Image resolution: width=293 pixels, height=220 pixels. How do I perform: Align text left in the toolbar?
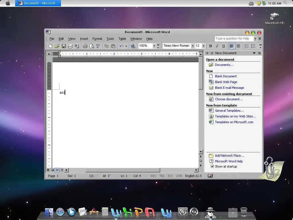tap(232, 46)
